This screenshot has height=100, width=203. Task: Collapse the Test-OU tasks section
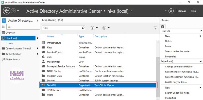point(201,31)
